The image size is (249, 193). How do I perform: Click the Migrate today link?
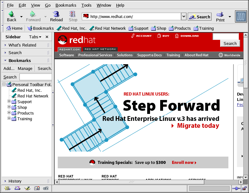(198, 126)
